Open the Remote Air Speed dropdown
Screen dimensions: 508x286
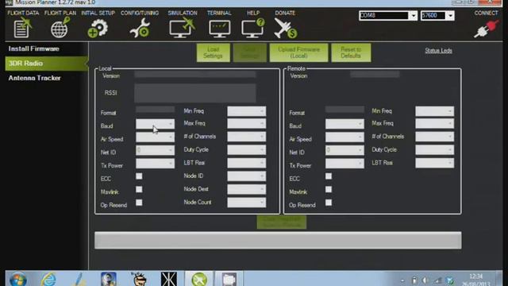point(344,137)
